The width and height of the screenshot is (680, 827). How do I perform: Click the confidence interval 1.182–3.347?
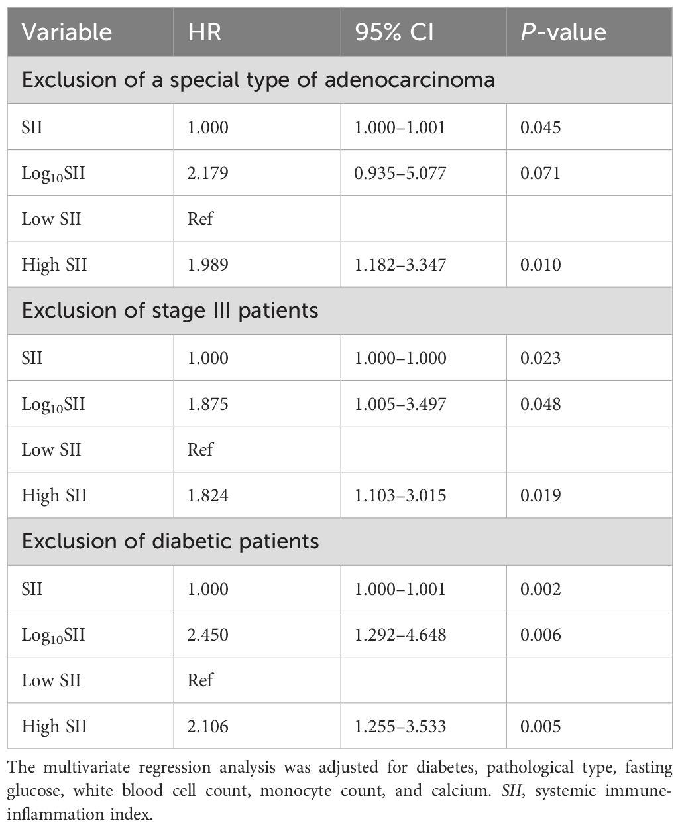pyautogui.click(x=400, y=265)
